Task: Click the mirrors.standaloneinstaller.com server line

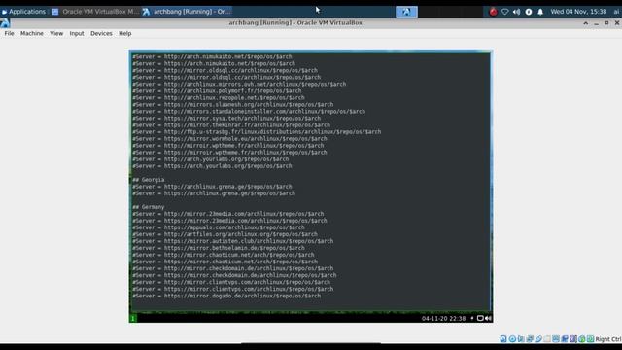Action: tap(249, 112)
